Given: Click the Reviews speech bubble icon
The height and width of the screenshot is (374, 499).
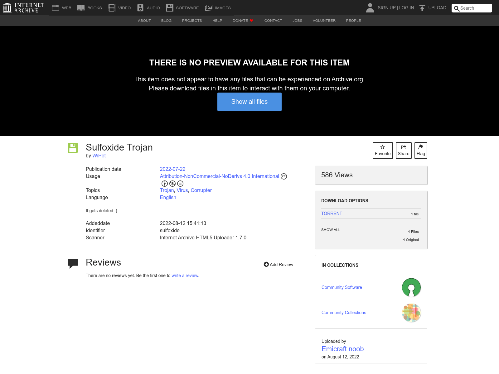Looking at the screenshot, I should tap(73, 263).
